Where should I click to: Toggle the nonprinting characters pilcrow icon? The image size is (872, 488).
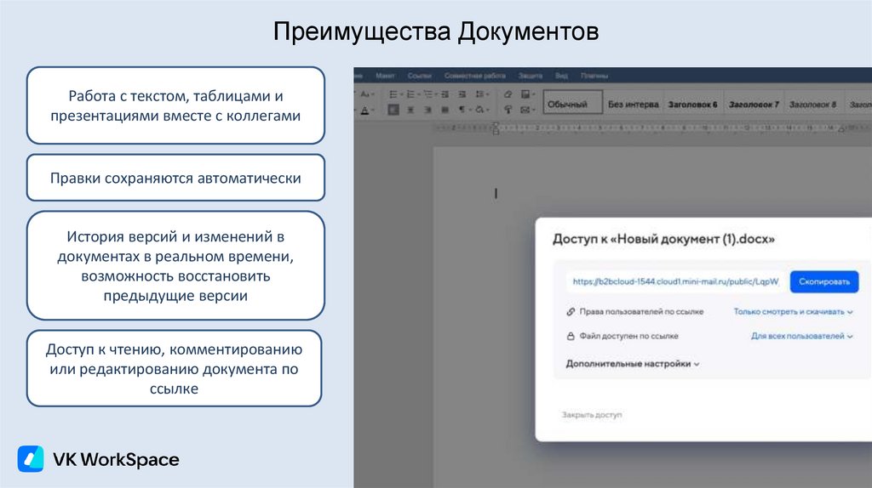click(x=461, y=110)
